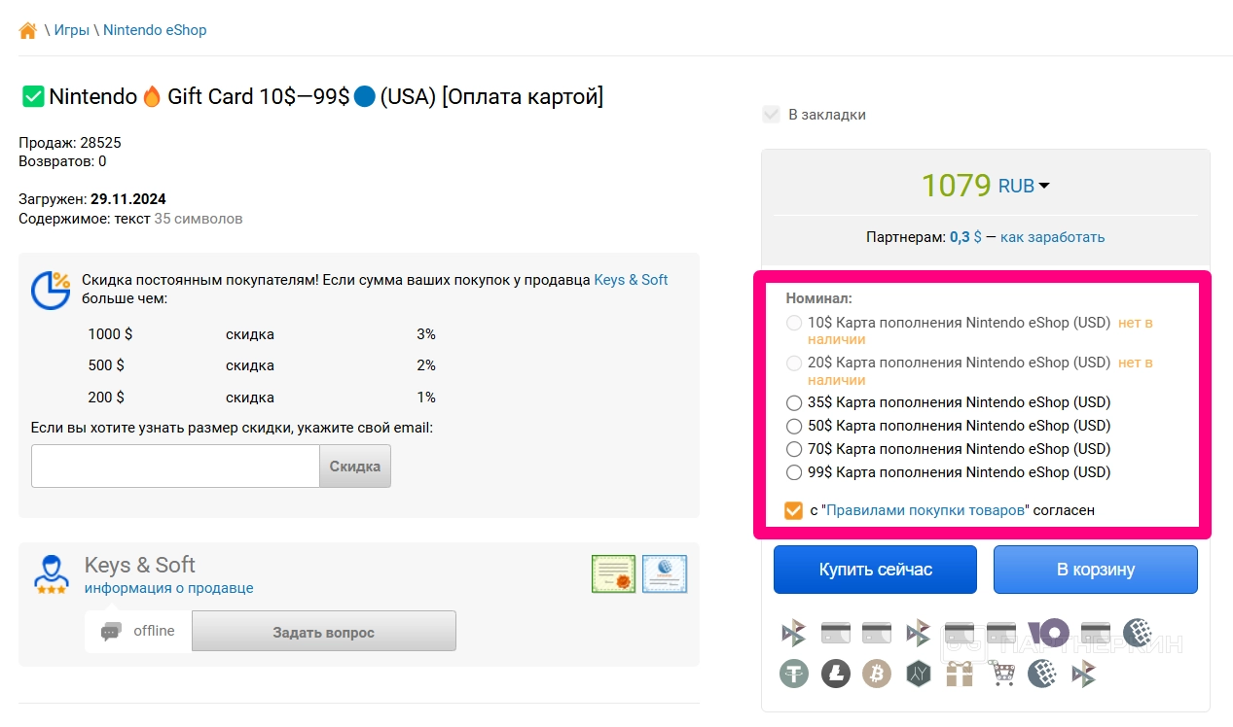Open the Nintendo eShop breadcrumb category
1233x727 pixels.
pyautogui.click(x=155, y=30)
